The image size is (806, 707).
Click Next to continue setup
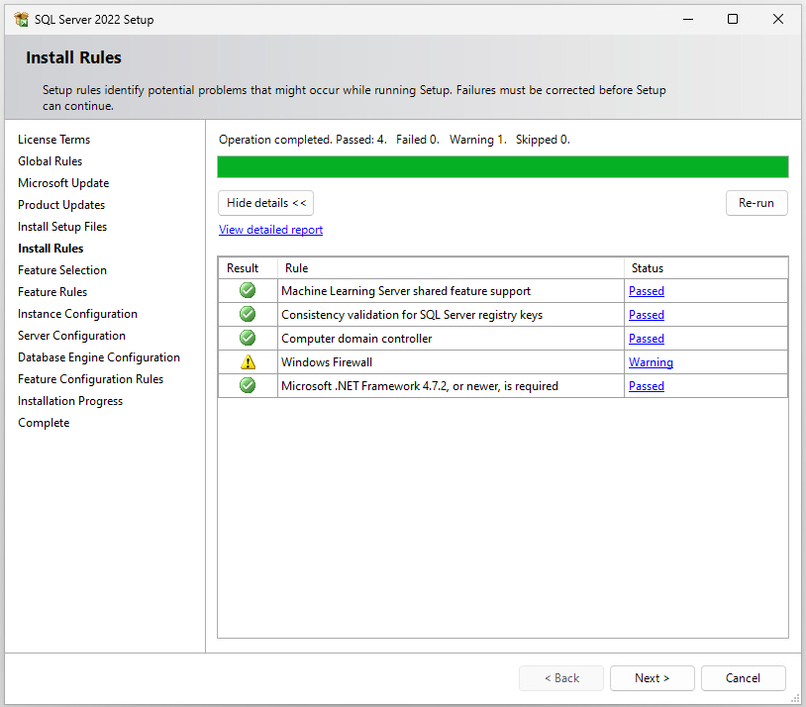point(652,678)
